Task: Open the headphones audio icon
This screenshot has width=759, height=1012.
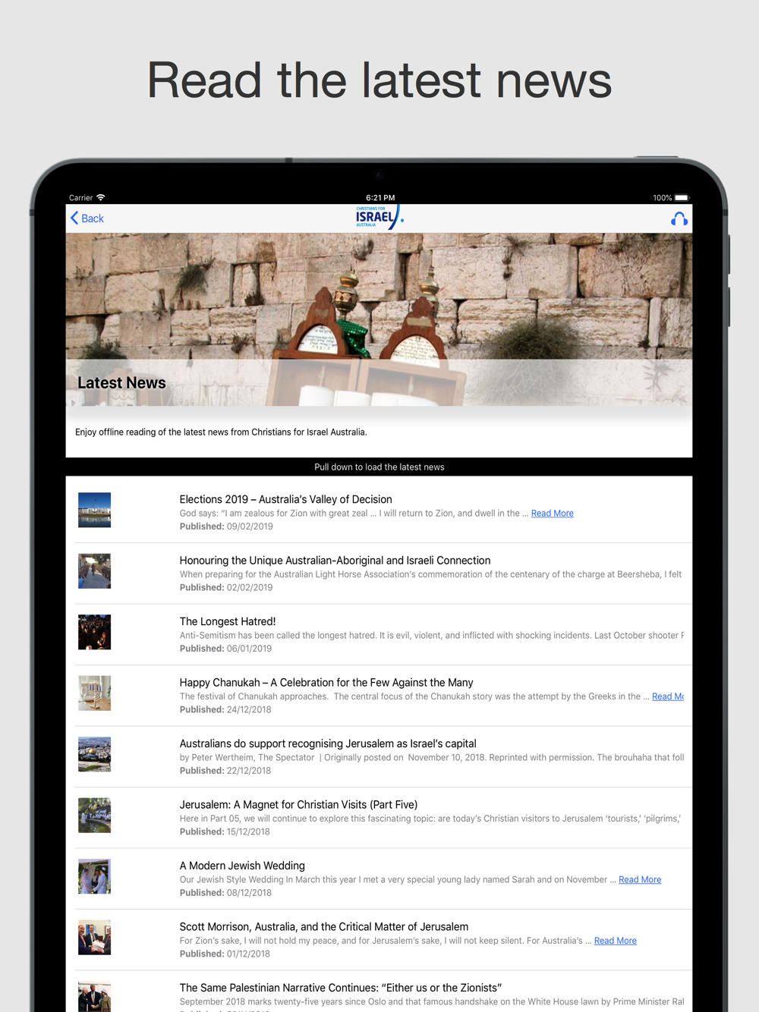Action: click(x=679, y=219)
